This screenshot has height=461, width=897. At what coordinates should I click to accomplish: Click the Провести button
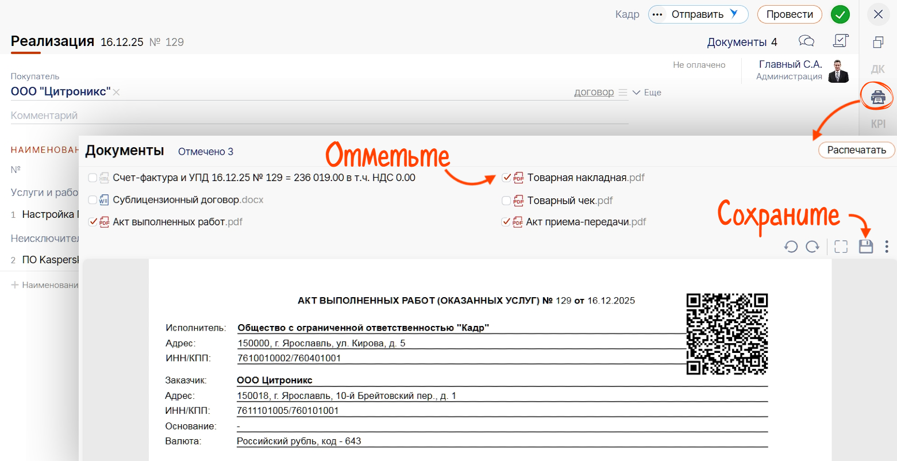790,14
